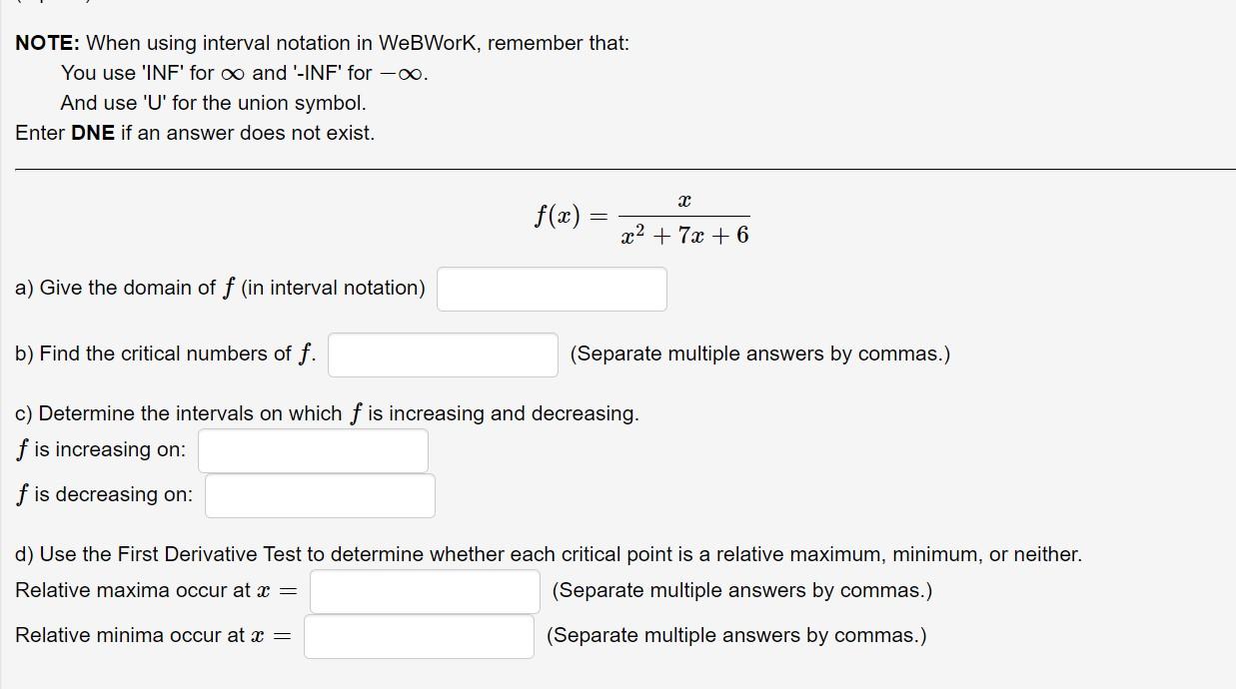Image resolution: width=1236 pixels, height=689 pixels.
Task: Click the 'f is increasing on' answer field
Action: [x=313, y=450]
